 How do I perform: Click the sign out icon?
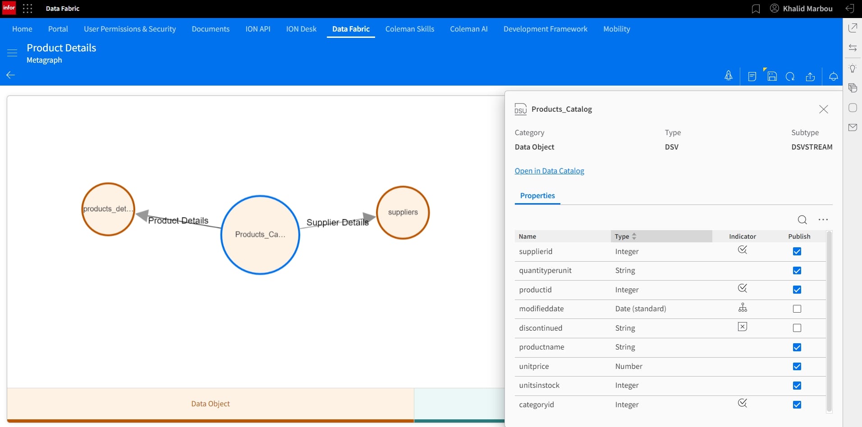point(850,9)
